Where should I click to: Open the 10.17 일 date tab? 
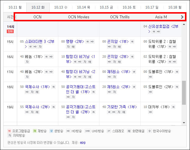(x=152, y=7)
